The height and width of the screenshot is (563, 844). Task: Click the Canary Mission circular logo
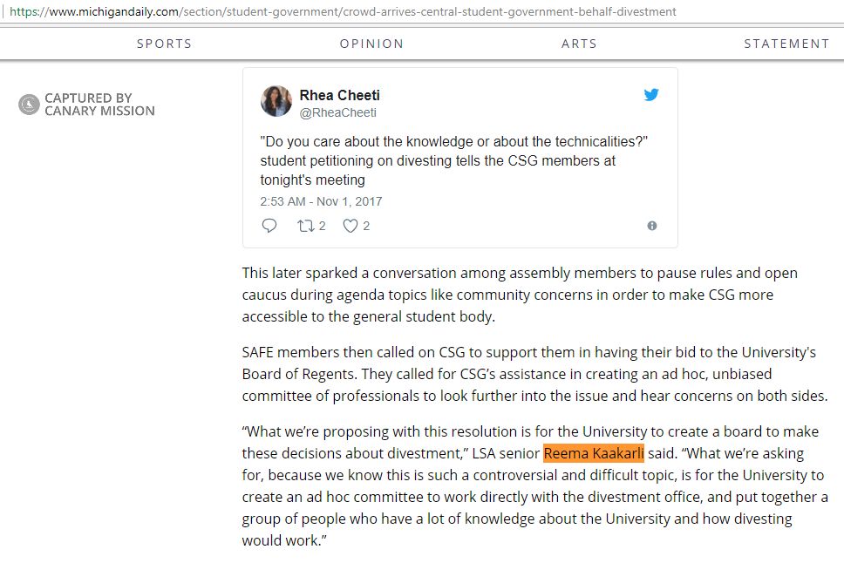click(x=29, y=105)
